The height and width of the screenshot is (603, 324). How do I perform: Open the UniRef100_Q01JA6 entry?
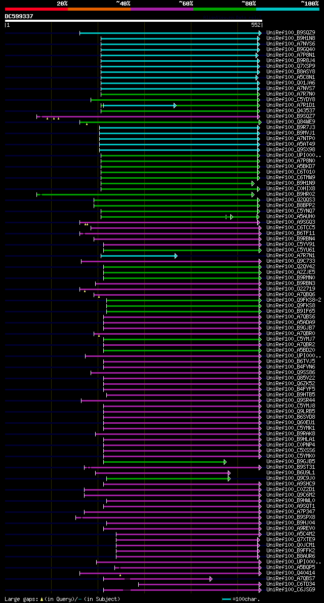tap(291, 83)
